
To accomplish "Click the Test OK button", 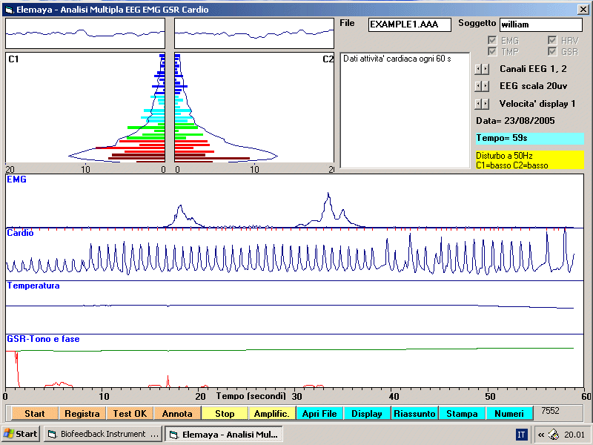I will [130, 414].
